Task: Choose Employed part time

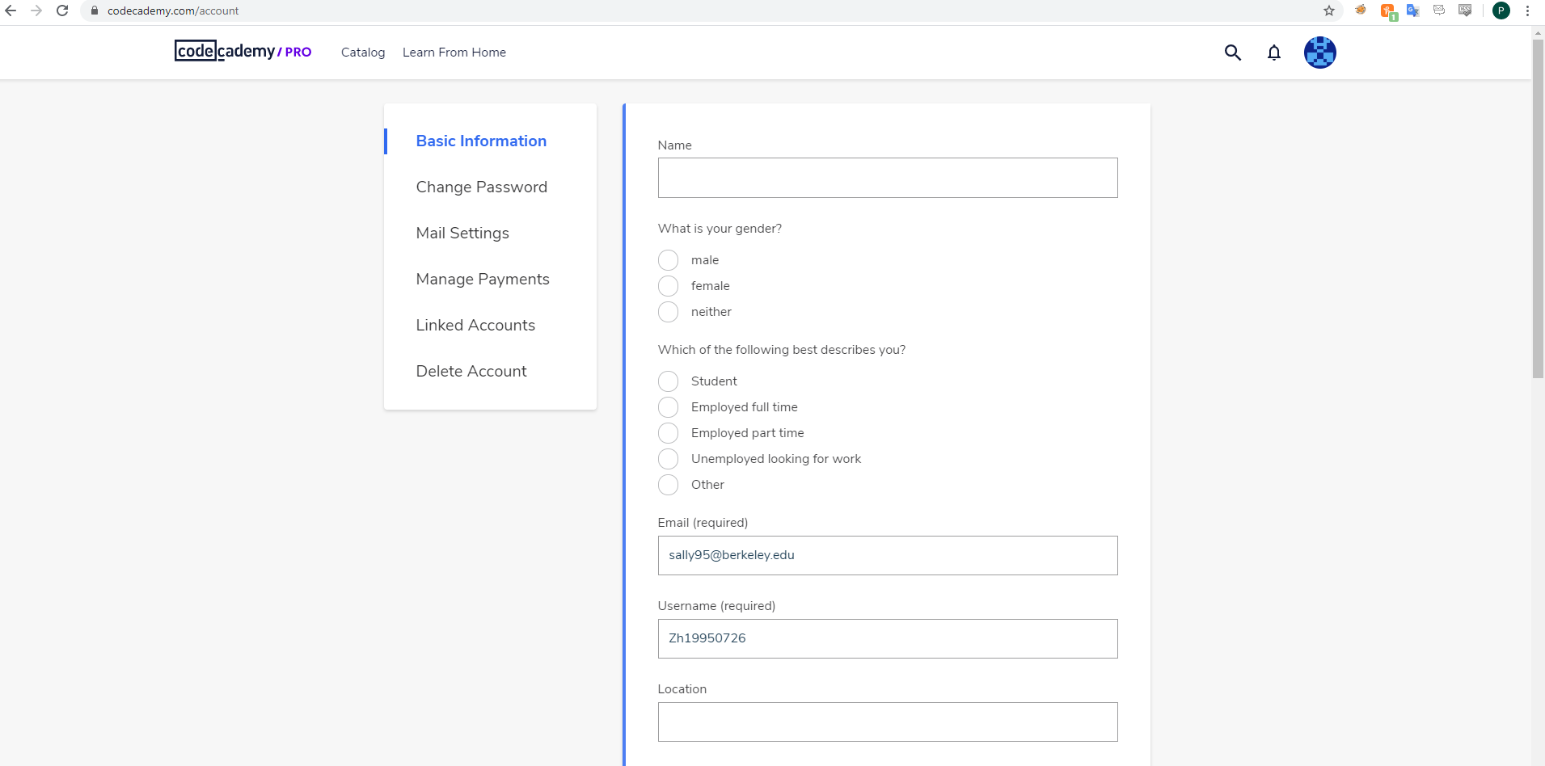Action: click(668, 433)
